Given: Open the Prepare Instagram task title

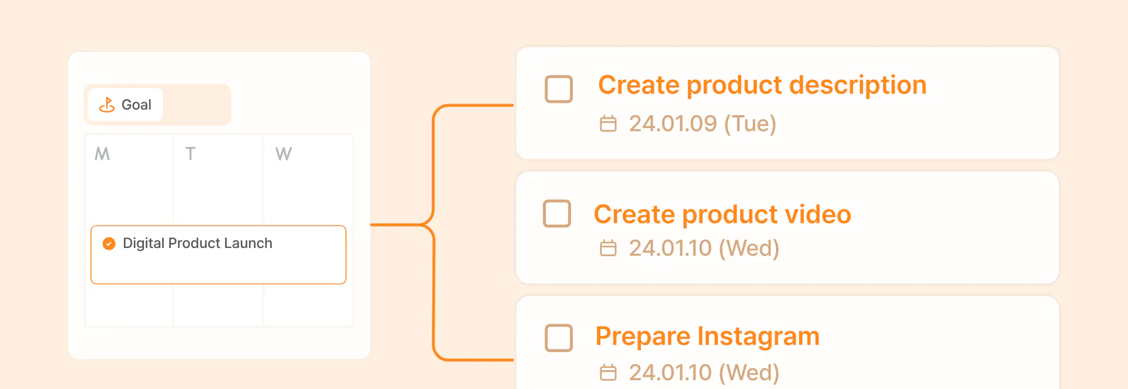Looking at the screenshot, I should tap(707, 337).
